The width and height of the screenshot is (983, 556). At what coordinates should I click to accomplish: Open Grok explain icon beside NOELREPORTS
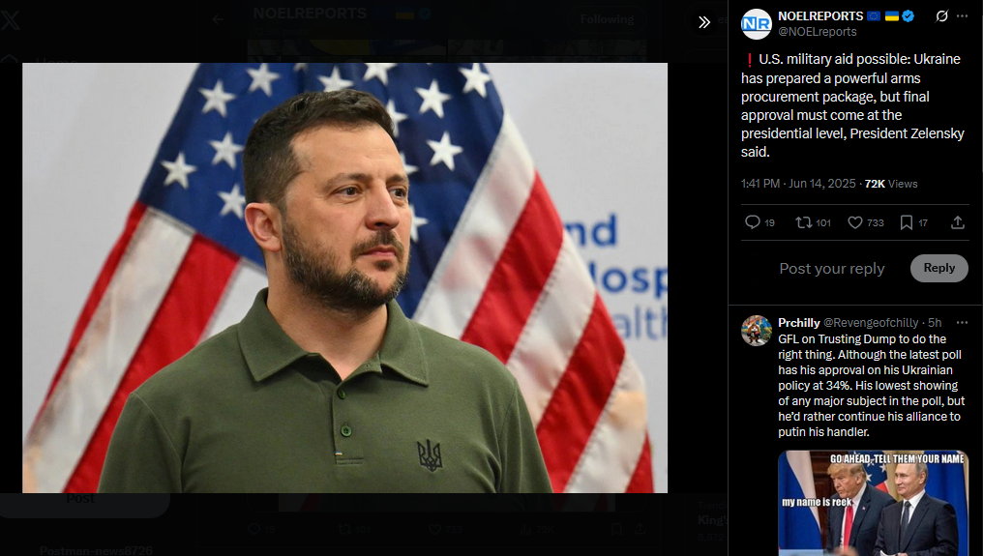coord(941,16)
